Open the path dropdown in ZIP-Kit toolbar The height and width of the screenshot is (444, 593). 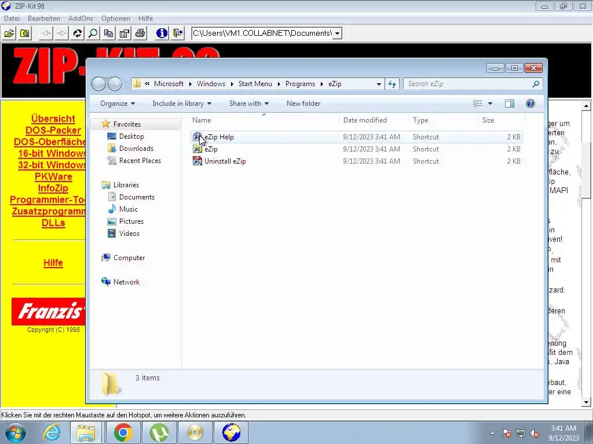coord(337,33)
